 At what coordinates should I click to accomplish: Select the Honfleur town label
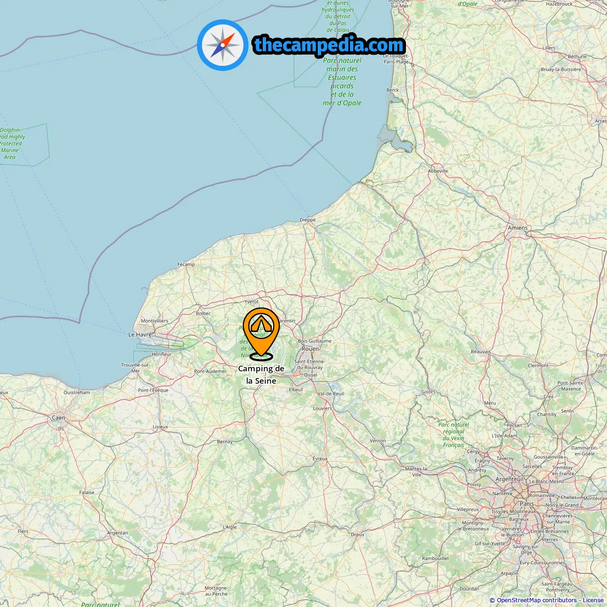coord(162,354)
